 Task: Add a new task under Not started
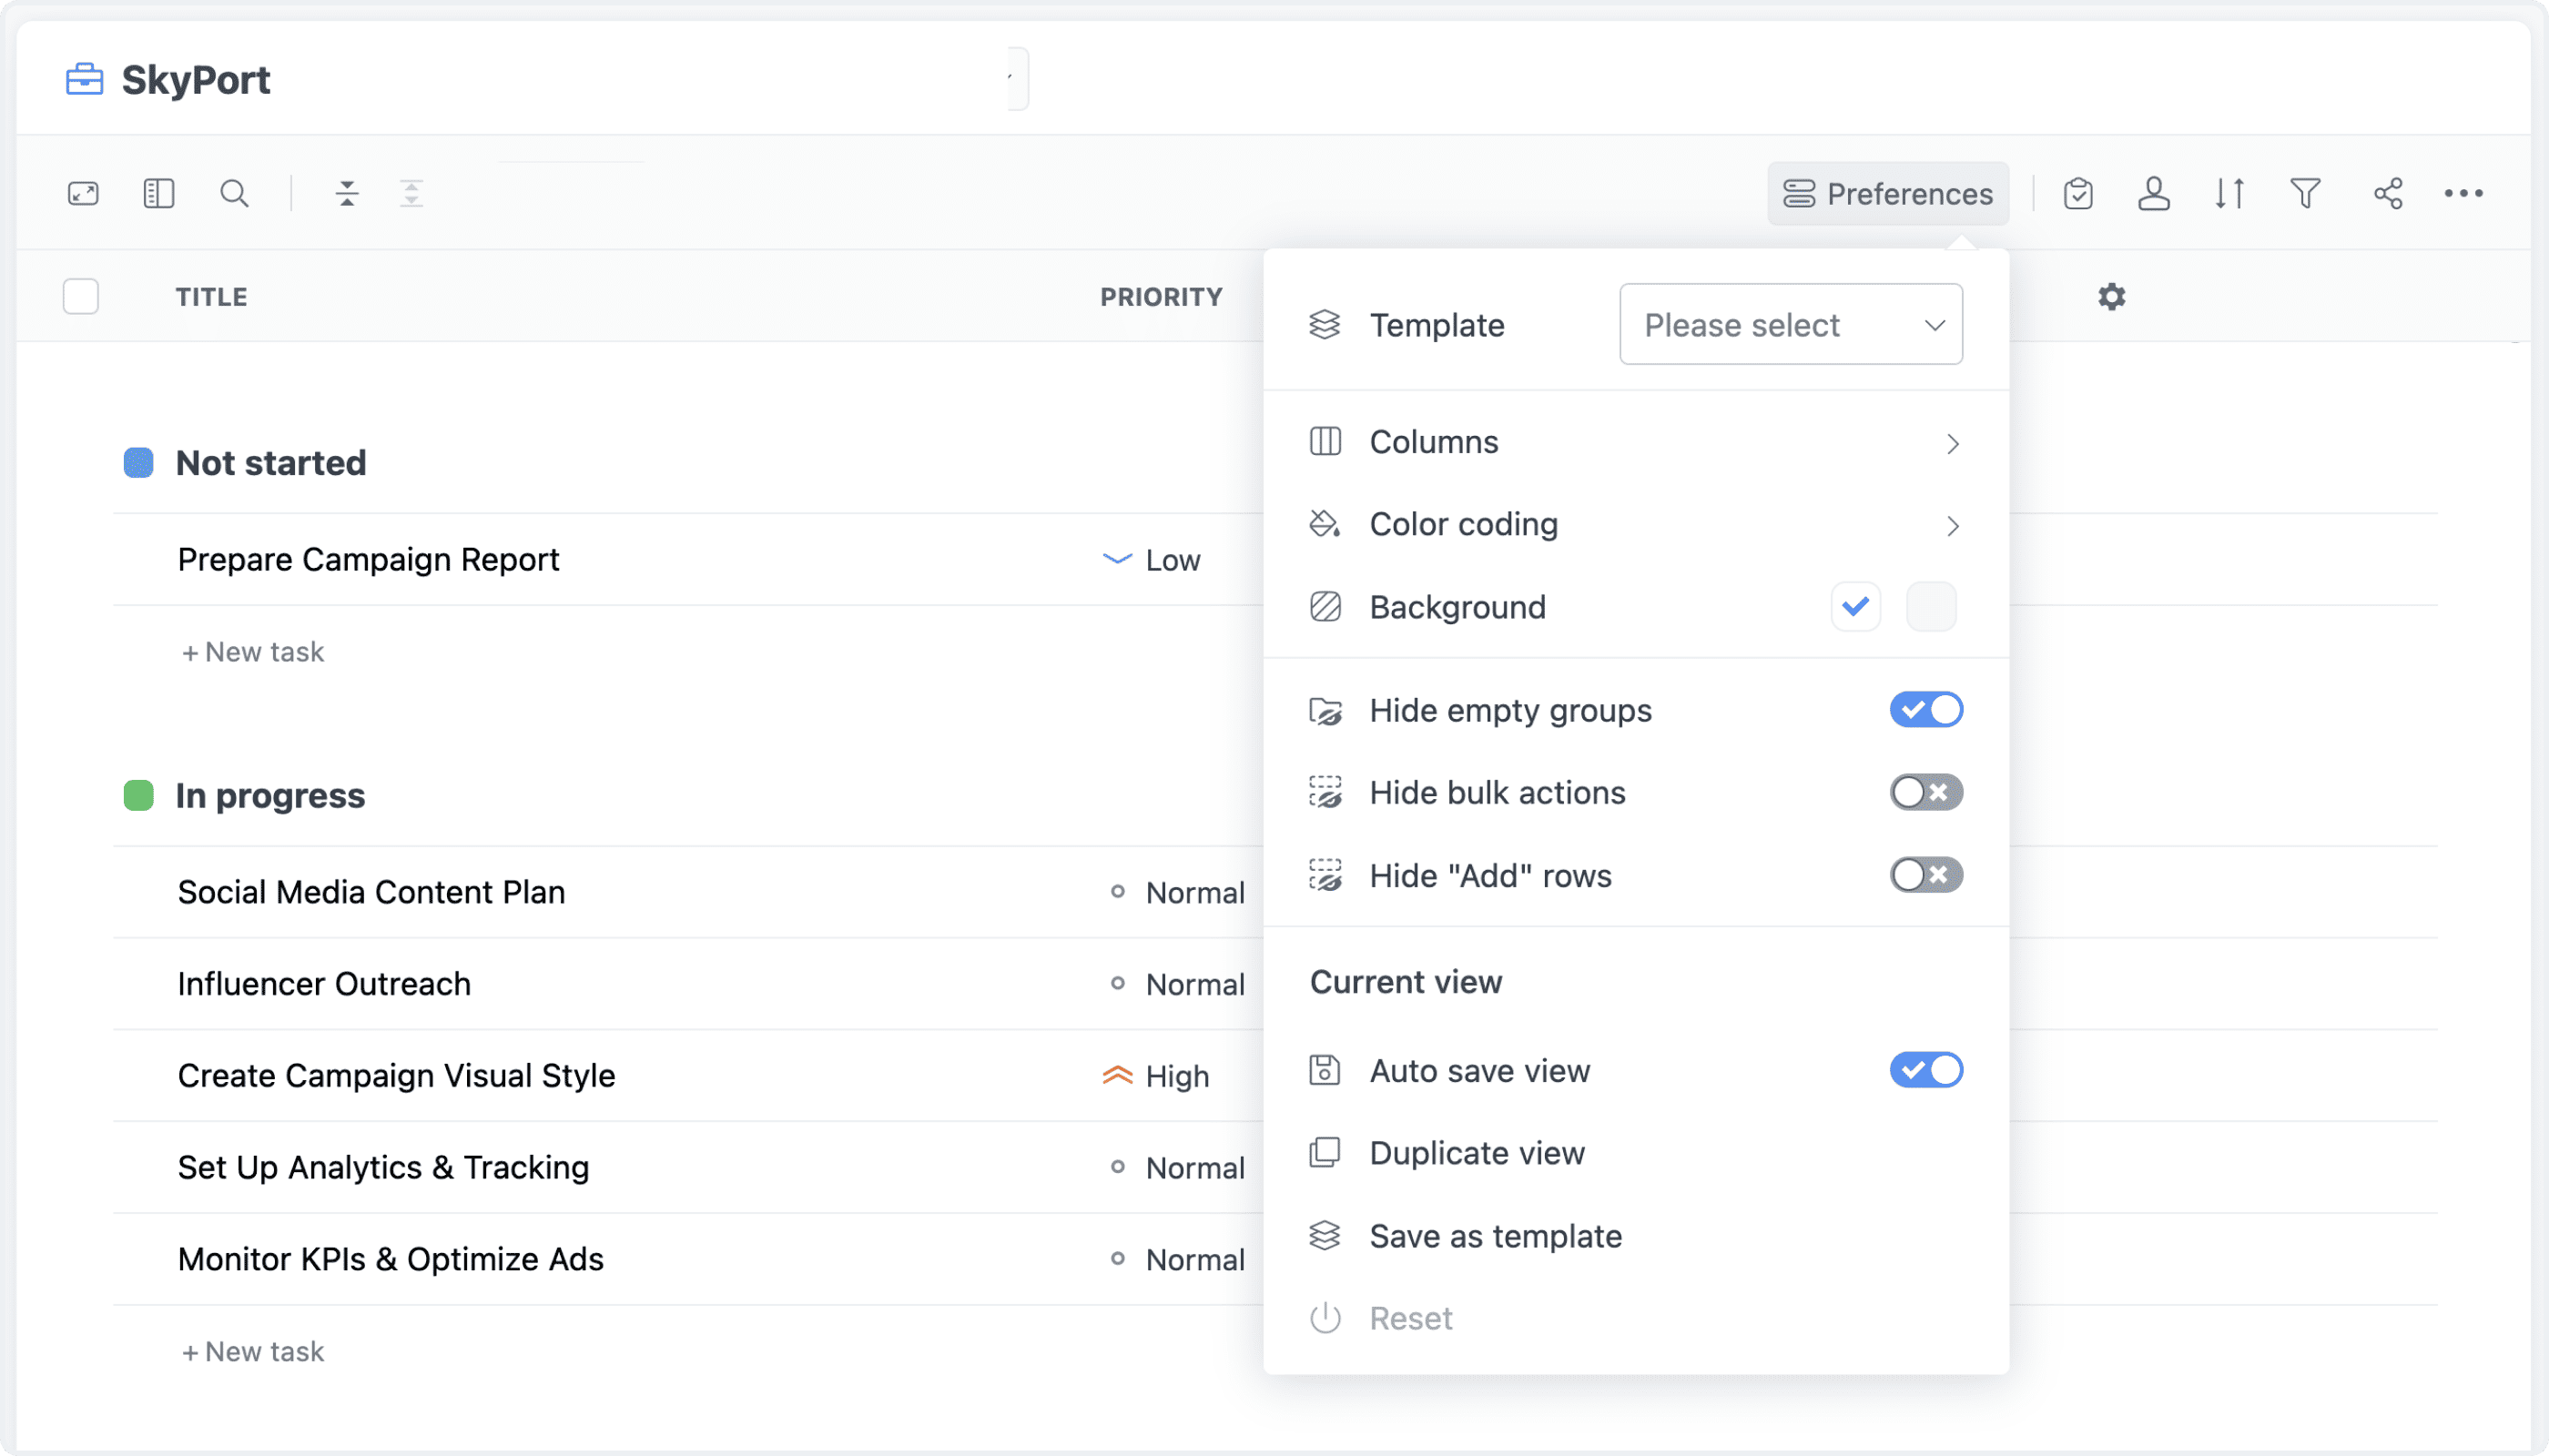(x=253, y=651)
